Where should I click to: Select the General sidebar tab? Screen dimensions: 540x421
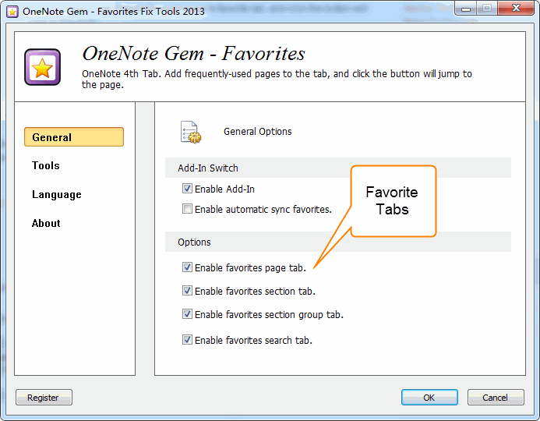pyautogui.click(x=74, y=136)
